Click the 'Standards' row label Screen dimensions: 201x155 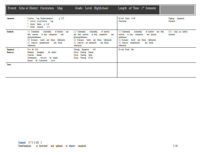point(10,32)
